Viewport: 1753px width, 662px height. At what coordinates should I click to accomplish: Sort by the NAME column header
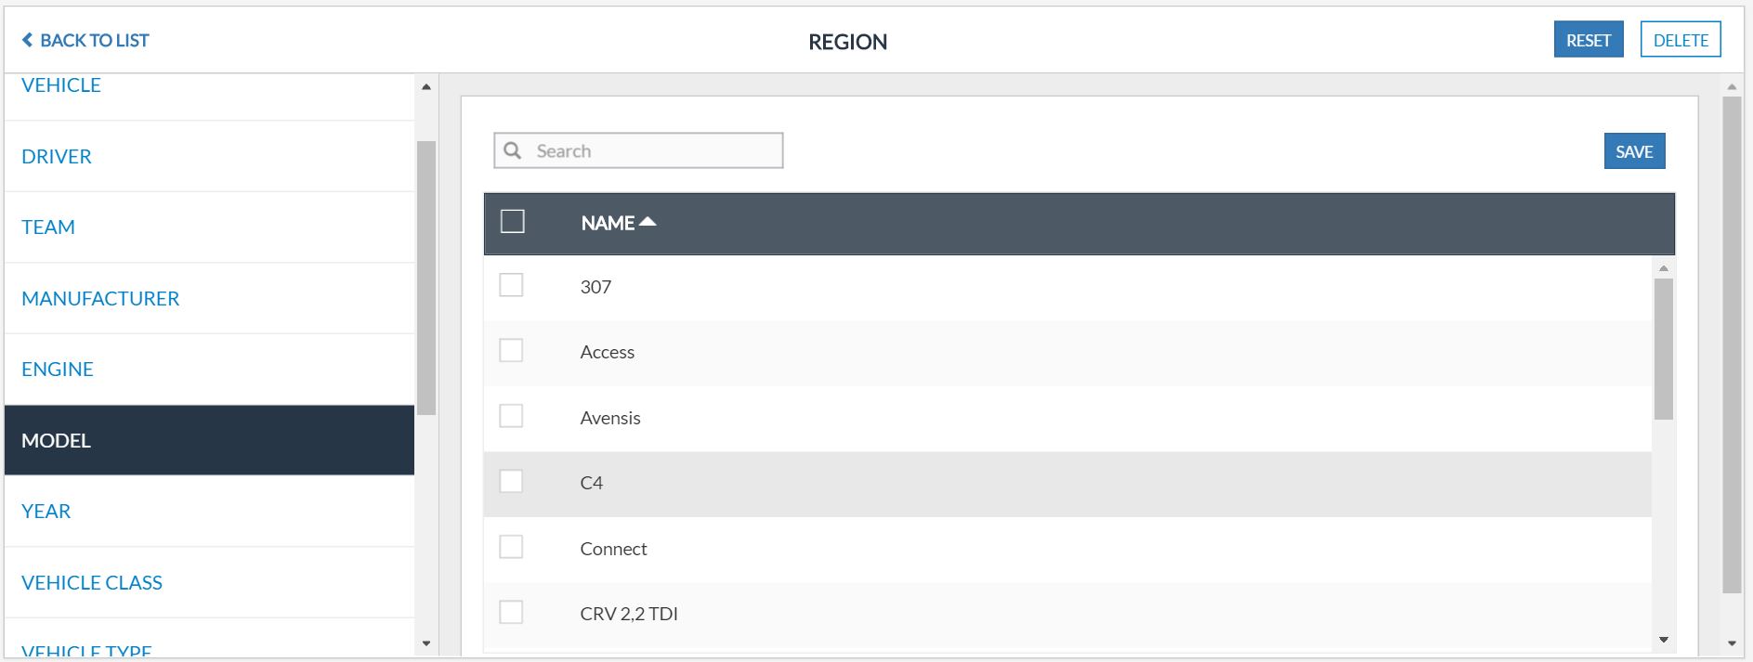pyautogui.click(x=608, y=223)
